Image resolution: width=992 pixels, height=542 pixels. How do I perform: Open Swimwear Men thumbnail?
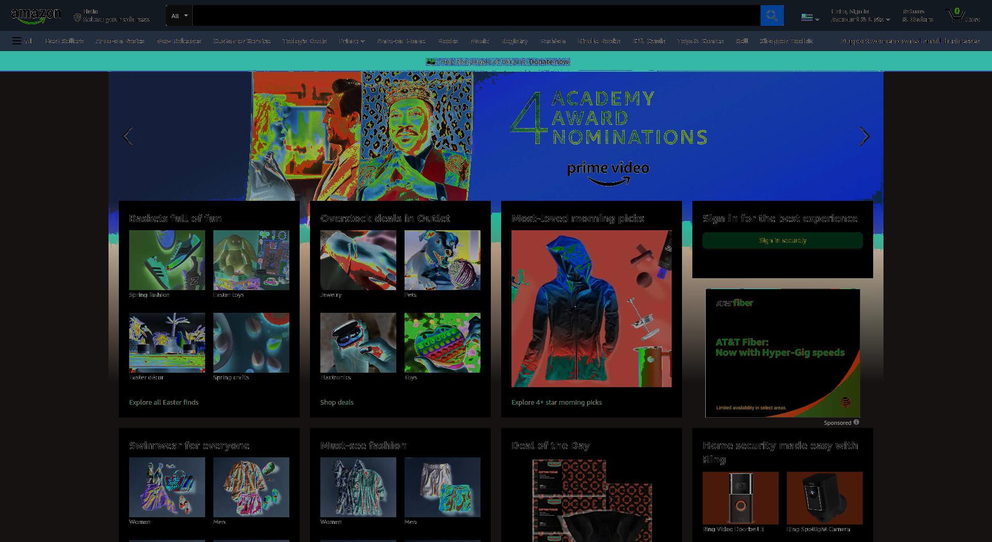[x=251, y=487]
